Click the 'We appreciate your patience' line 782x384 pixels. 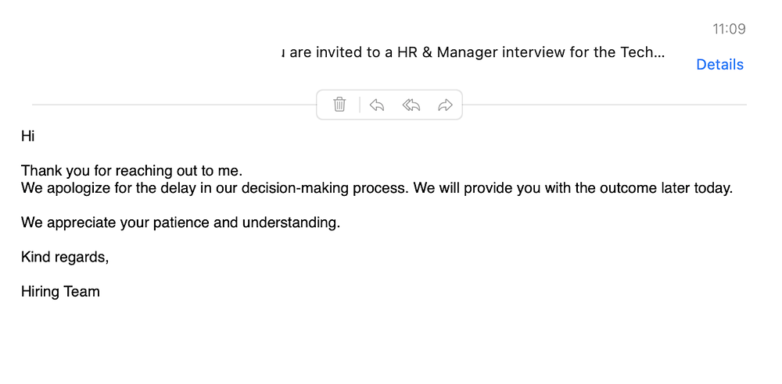tap(181, 222)
